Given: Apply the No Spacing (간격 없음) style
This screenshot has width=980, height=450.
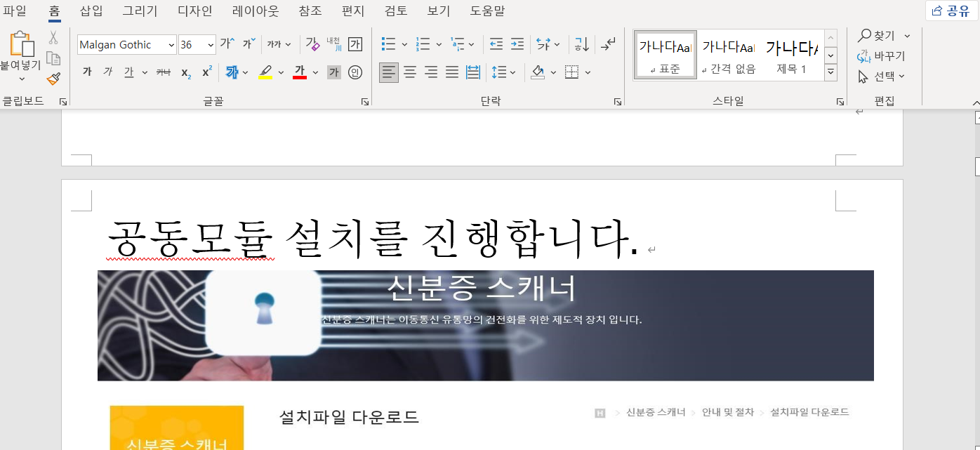Looking at the screenshot, I should coord(728,55).
